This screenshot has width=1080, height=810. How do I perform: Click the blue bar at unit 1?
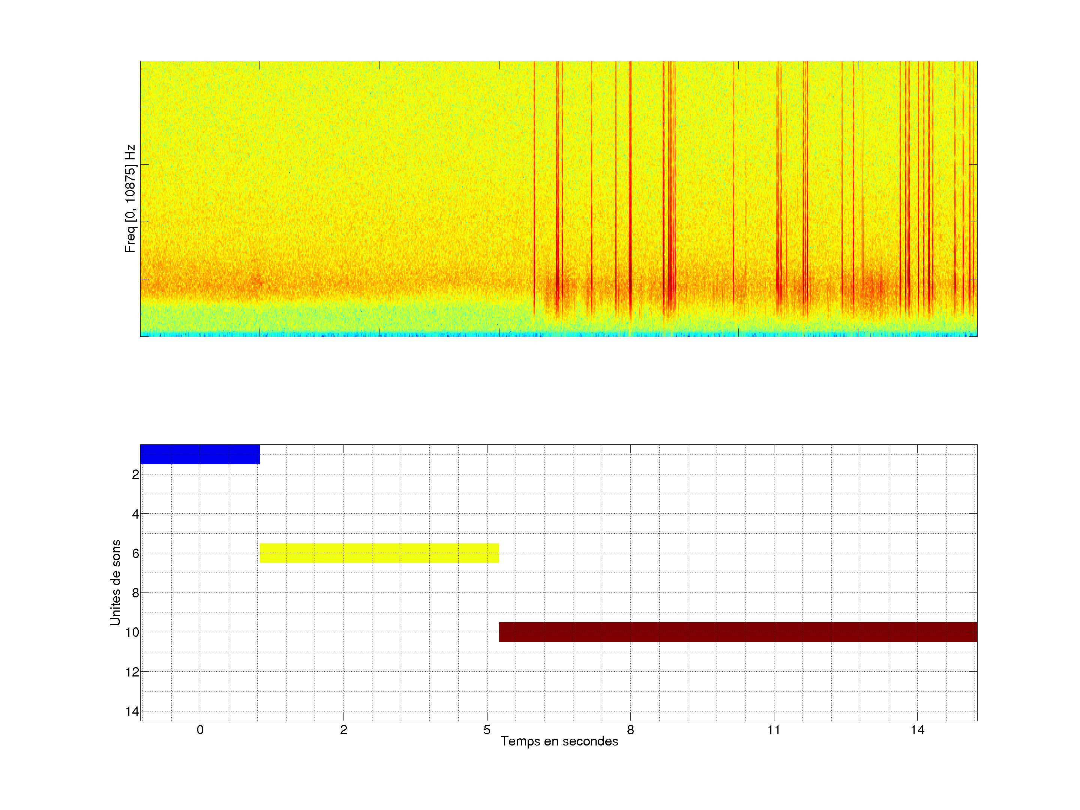coord(200,454)
